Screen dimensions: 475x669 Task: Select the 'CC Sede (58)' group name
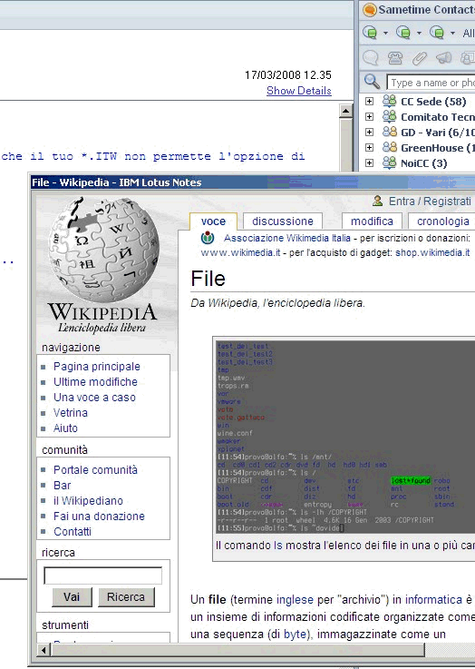(433, 102)
